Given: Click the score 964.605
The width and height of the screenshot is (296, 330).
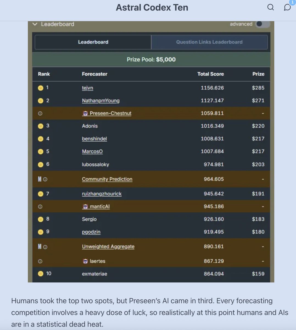Looking at the screenshot, I should click(x=214, y=179).
